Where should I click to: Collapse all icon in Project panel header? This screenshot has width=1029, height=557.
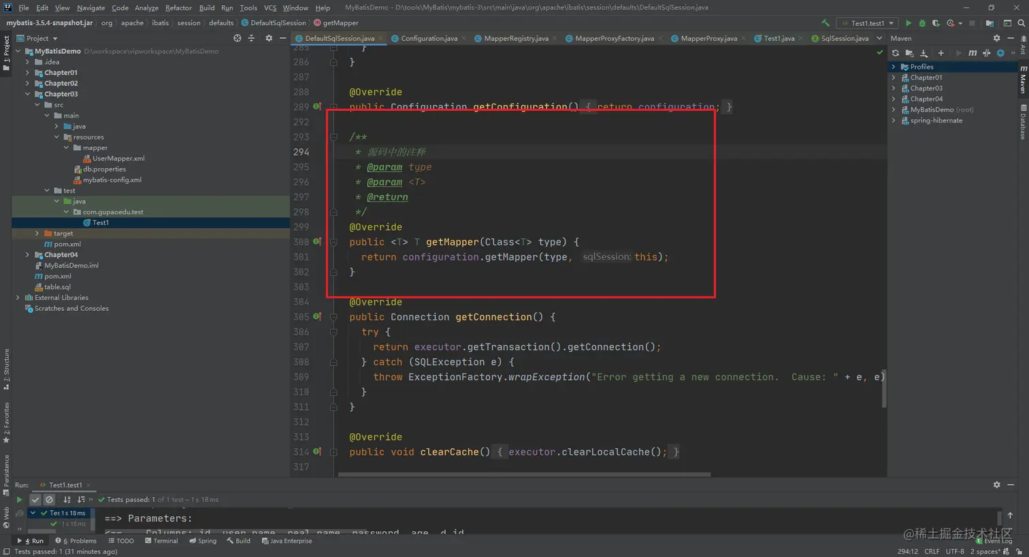pyautogui.click(x=251, y=38)
